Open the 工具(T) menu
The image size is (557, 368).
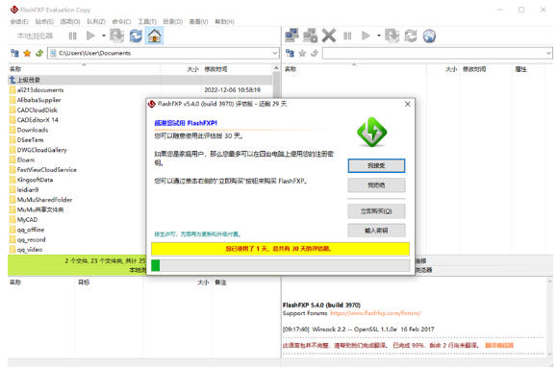click(x=147, y=22)
